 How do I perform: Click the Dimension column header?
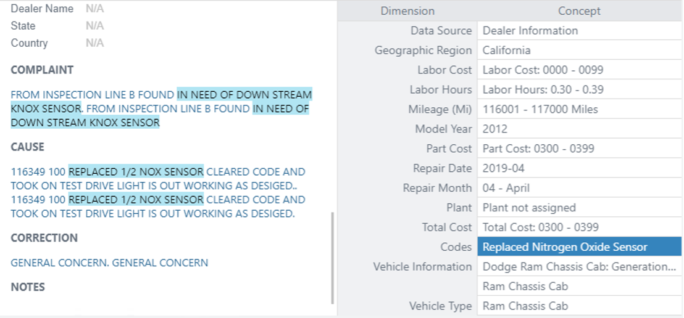[x=407, y=11]
